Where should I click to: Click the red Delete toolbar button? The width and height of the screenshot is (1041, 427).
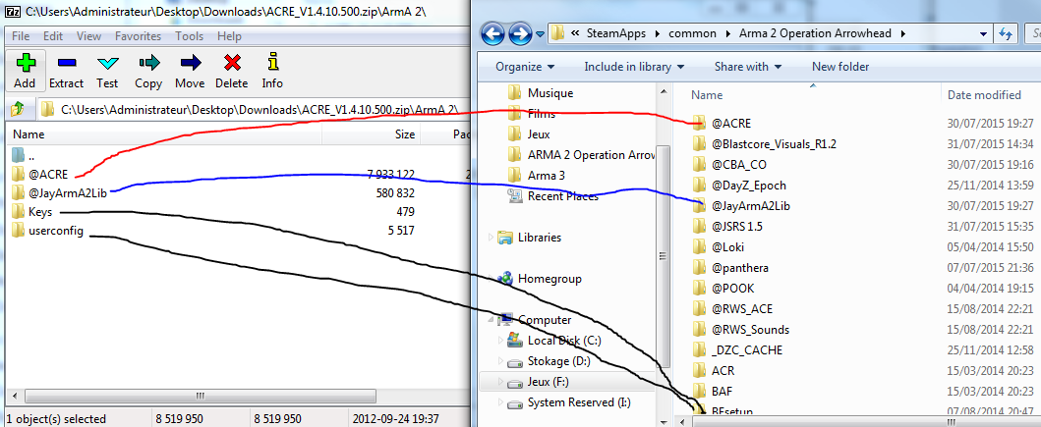(231, 71)
